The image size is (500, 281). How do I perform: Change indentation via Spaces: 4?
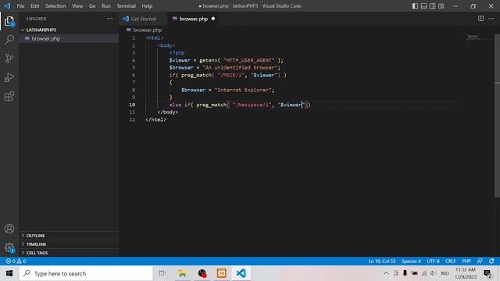pyautogui.click(x=411, y=261)
